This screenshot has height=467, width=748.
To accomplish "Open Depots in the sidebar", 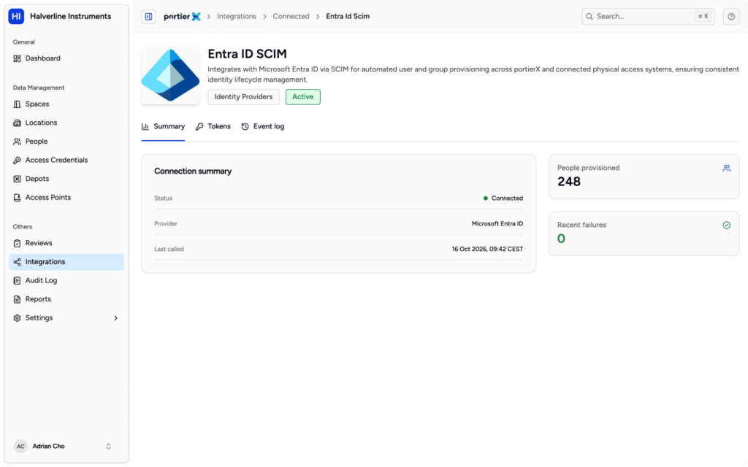I will point(66,179).
